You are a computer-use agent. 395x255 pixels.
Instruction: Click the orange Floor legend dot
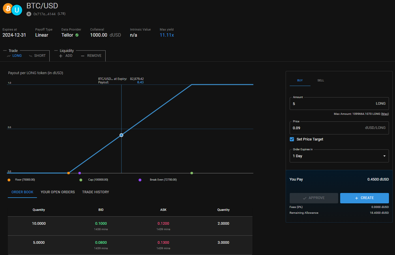pos(9,180)
